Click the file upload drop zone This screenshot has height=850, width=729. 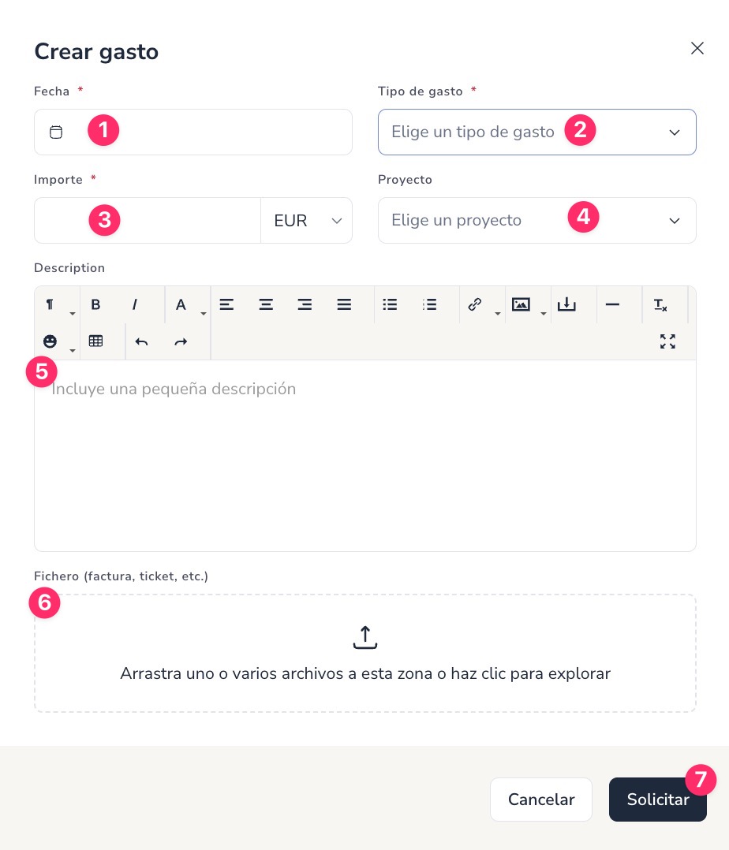coord(365,653)
